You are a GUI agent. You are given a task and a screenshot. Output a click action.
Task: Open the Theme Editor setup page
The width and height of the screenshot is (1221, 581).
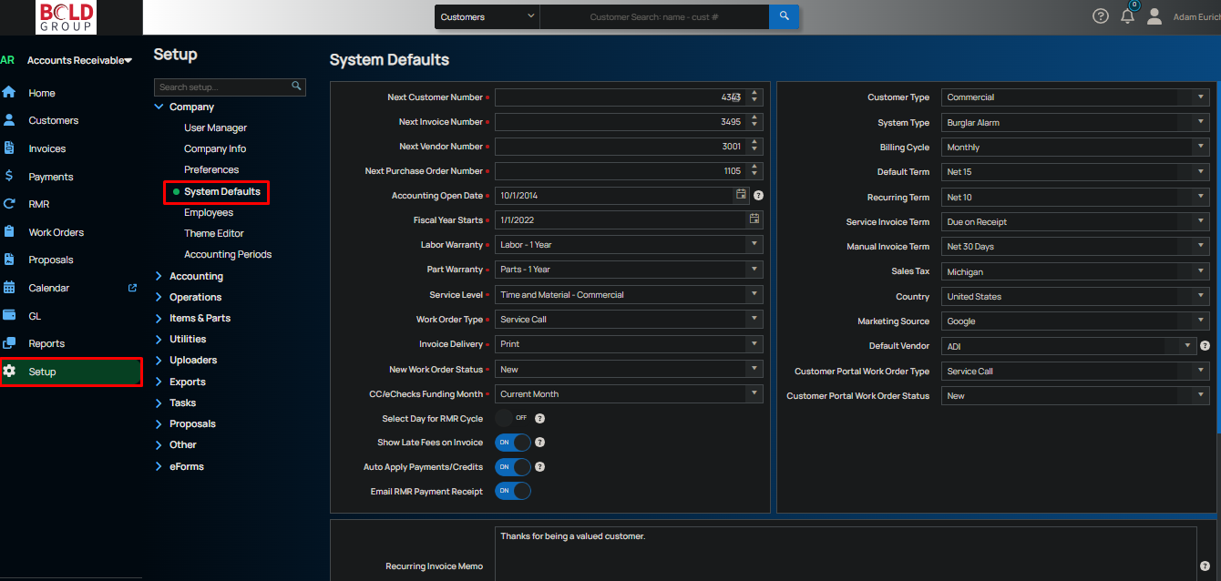[x=214, y=233]
